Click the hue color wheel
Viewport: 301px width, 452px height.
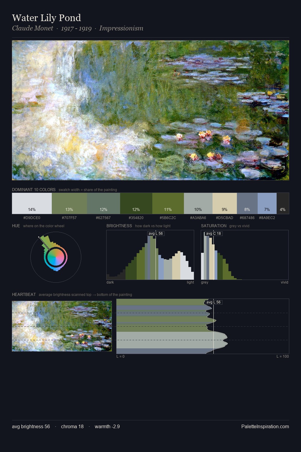[56, 257]
